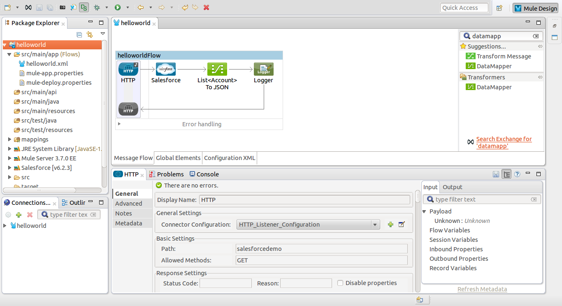Click the New project wizard toolbar icon
Screen dimensions: 562x306
tap(7, 7)
